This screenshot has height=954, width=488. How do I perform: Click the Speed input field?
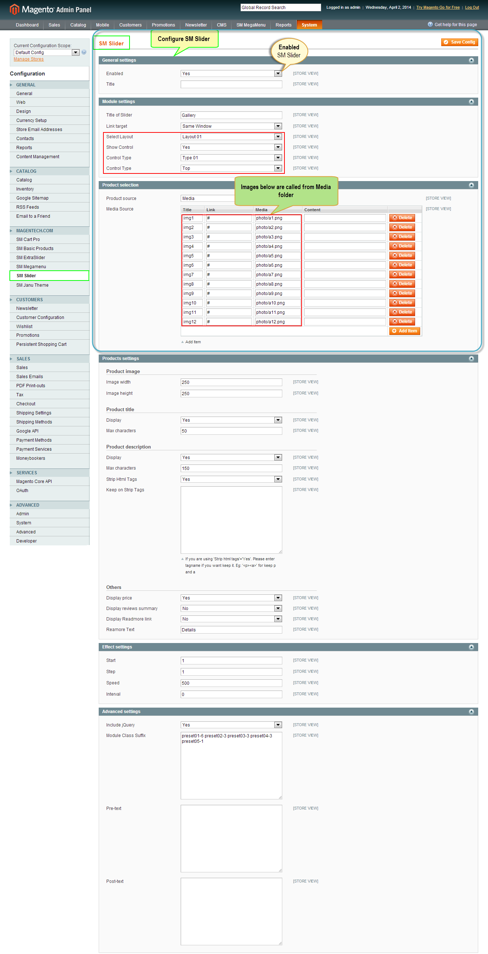point(231,683)
